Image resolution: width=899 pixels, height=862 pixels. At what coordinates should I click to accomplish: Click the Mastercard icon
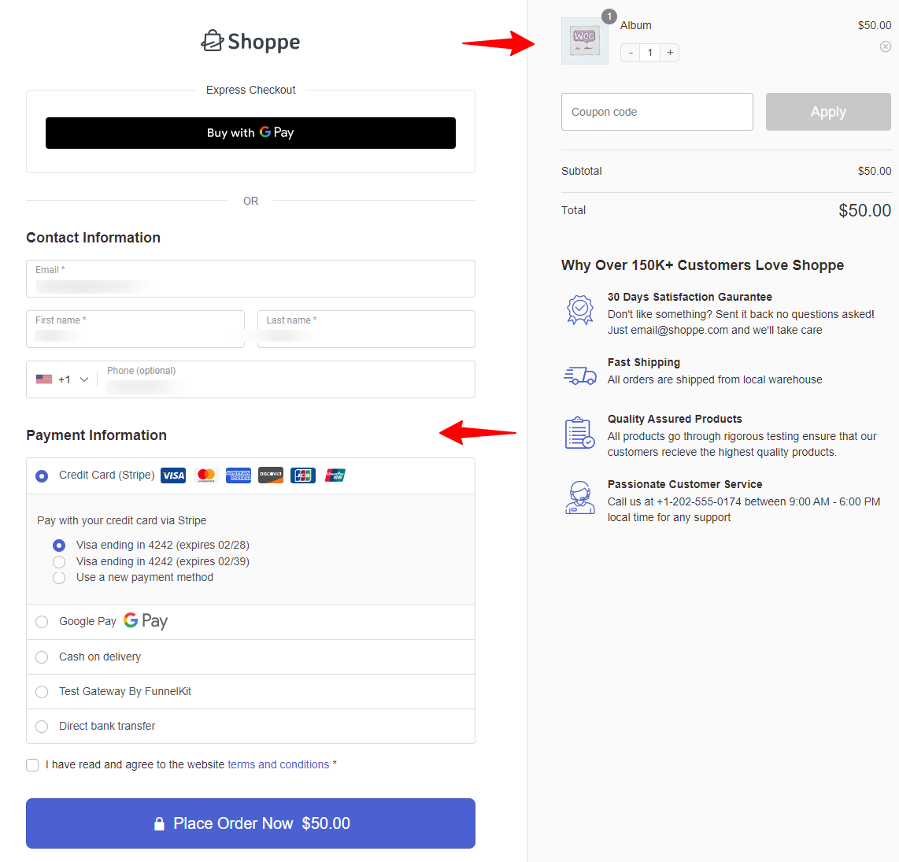click(x=205, y=475)
